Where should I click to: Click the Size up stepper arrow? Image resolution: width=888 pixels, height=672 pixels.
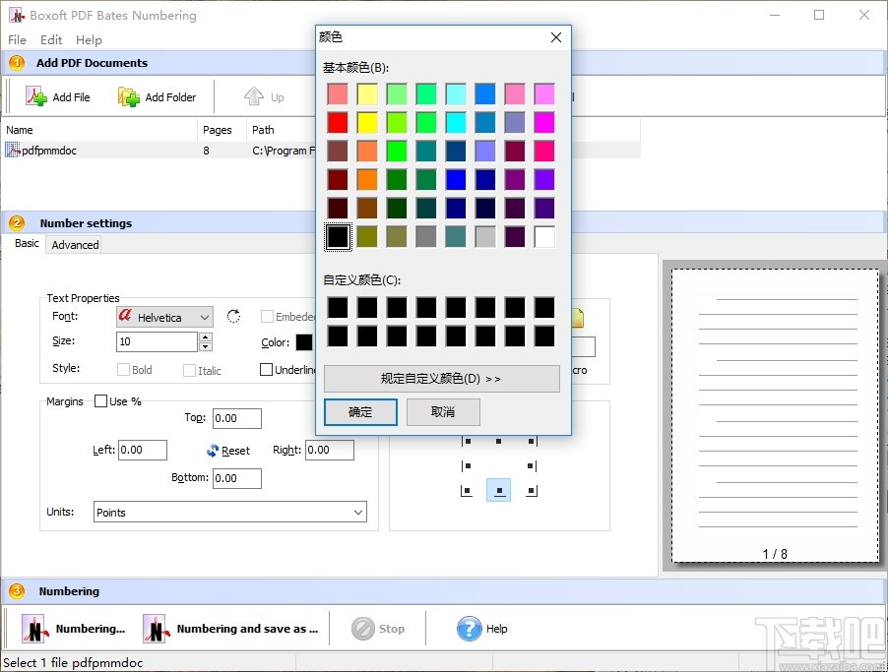click(204, 336)
